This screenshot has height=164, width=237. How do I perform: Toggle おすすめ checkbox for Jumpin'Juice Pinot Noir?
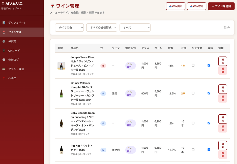193,65
